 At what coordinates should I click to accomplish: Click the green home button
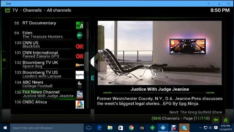[226, 120]
